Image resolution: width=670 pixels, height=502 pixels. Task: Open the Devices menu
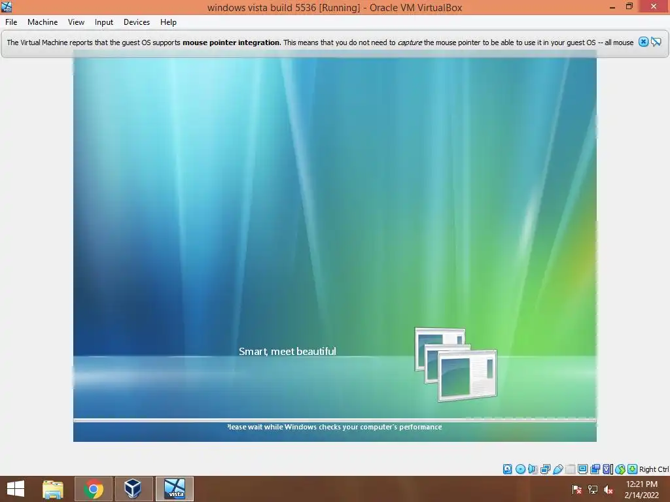pyautogui.click(x=137, y=22)
